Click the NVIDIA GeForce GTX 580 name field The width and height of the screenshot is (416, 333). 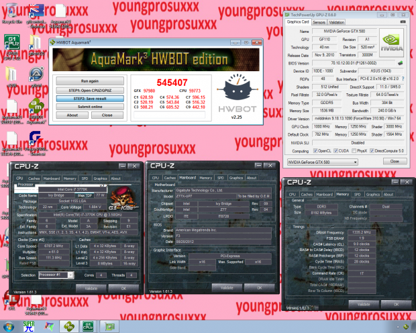point(344,32)
